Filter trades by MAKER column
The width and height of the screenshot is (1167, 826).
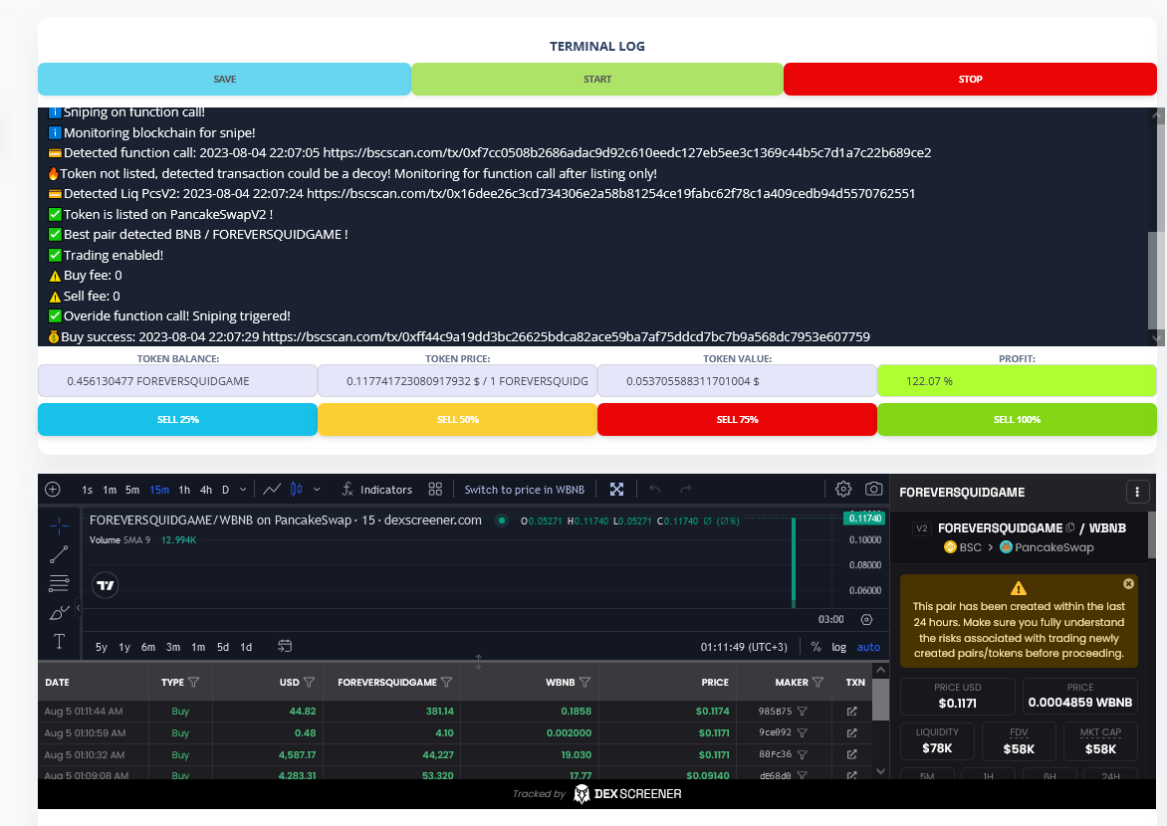coord(817,683)
